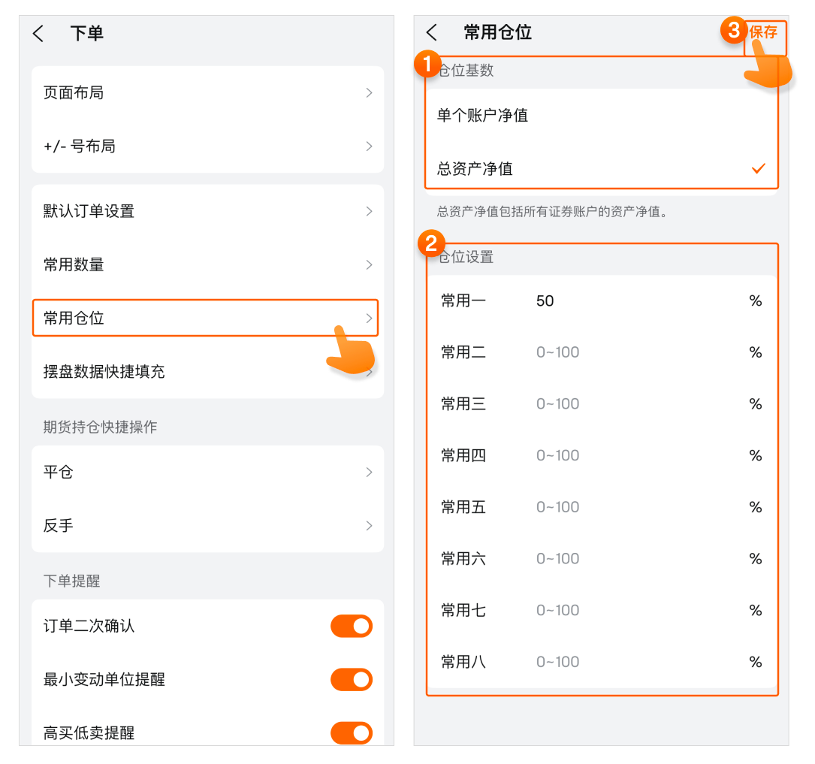Screen dimensions: 815x764
Task: Open 页面布局 settings
Action: pos(207,93)
